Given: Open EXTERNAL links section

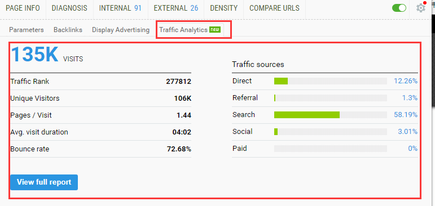Looking at the screenshot, I should coord(176,8).
